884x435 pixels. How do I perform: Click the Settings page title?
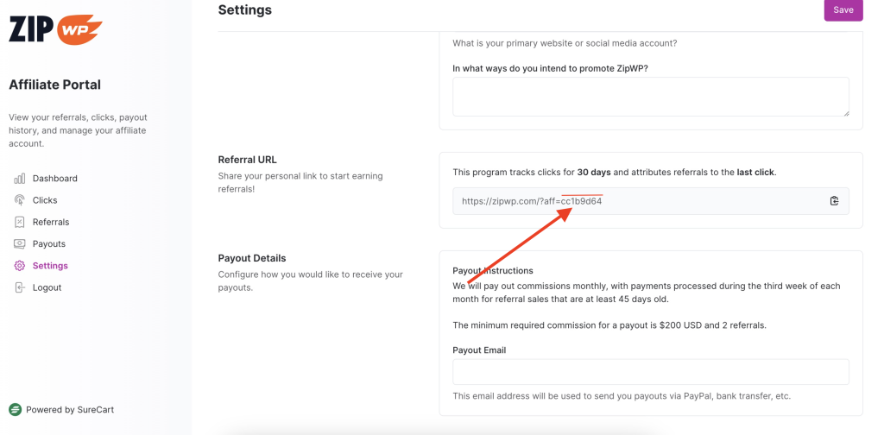point(244,9)
